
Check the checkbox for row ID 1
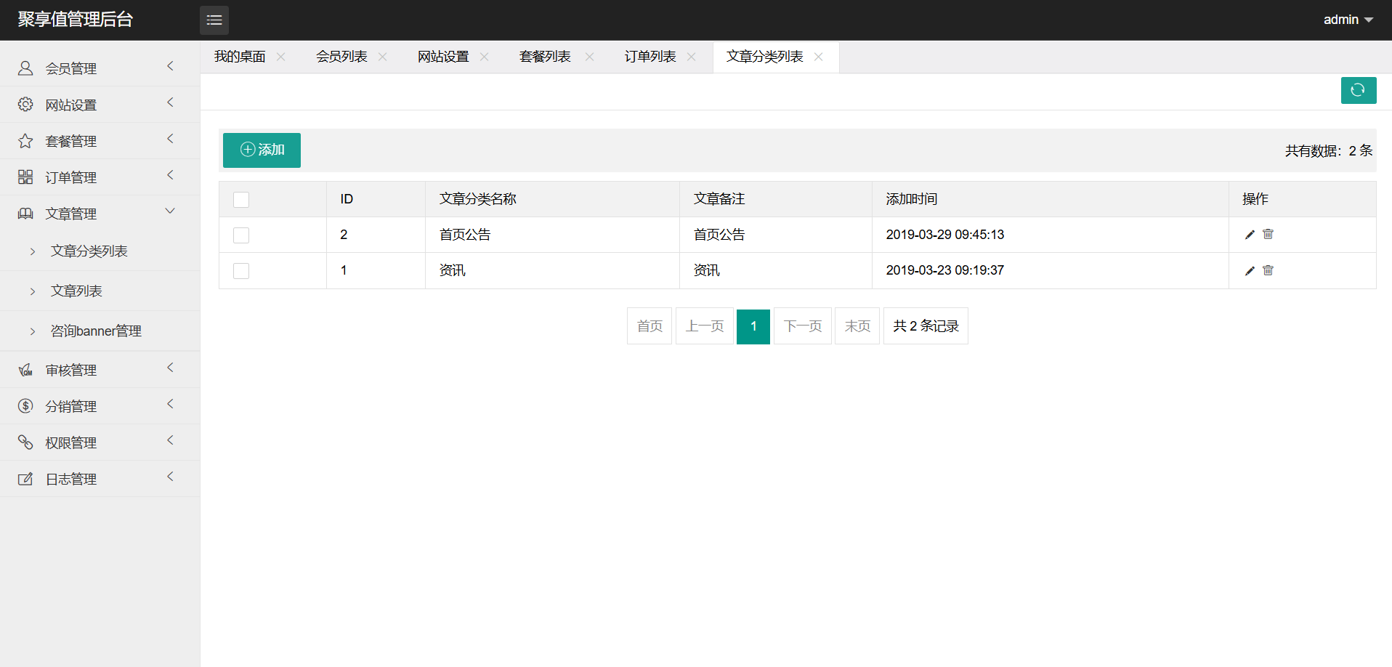click(x=241, y=271)
